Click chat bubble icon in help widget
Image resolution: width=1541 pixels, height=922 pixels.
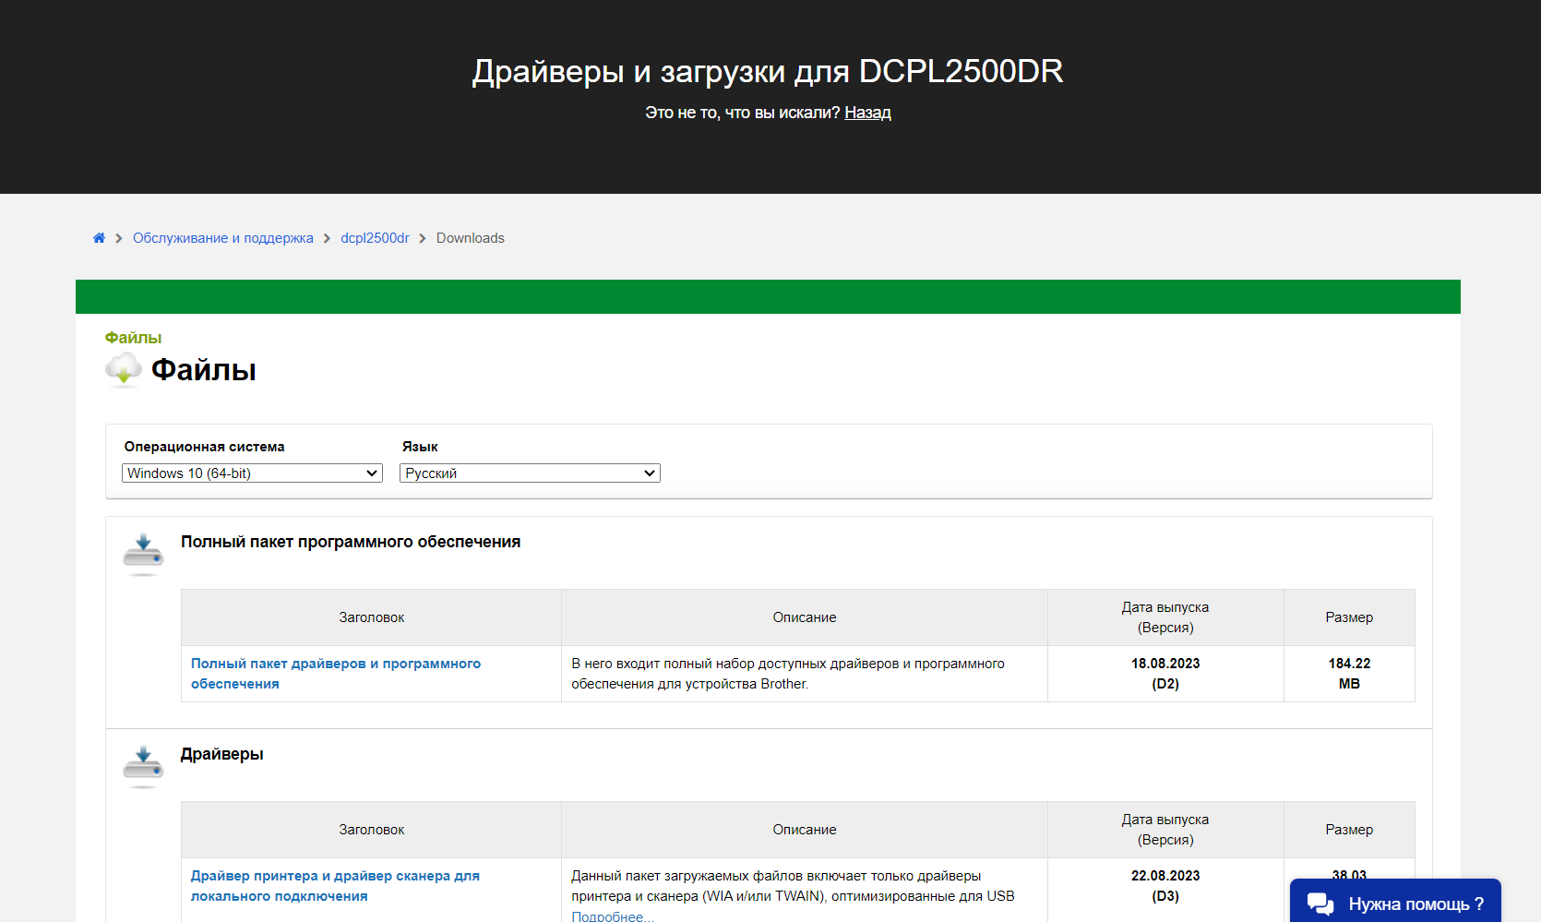coord(1320,904)
